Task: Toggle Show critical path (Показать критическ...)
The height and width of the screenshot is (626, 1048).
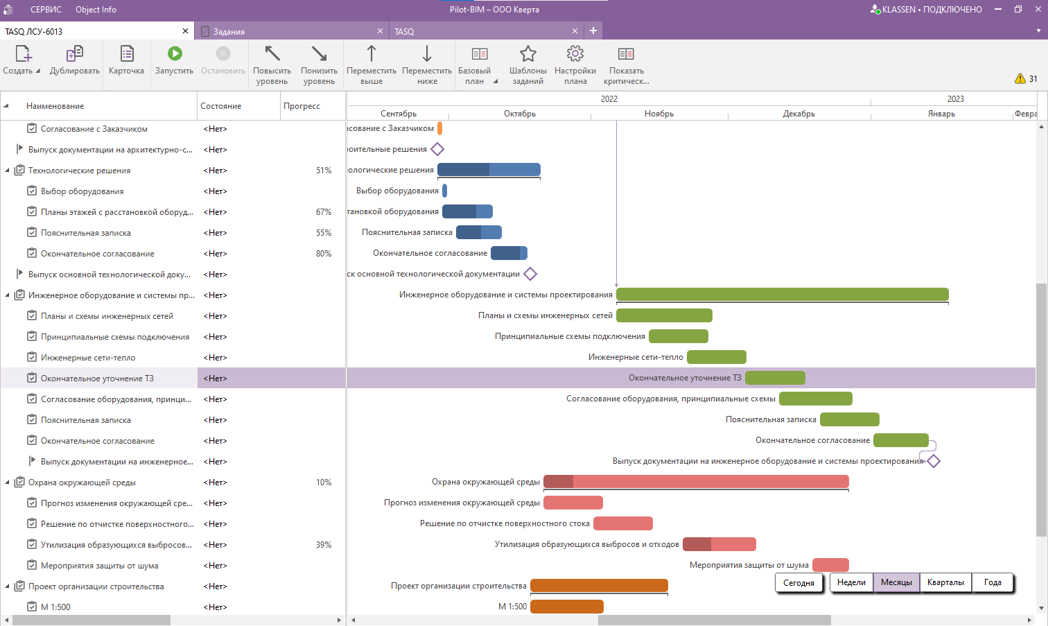Action: tap(626, 55)
